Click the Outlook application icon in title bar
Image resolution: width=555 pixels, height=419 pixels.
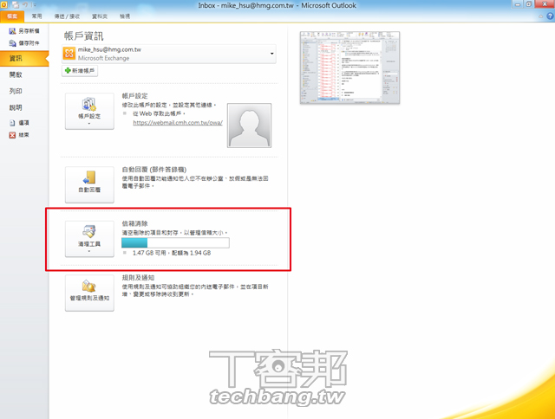(3, 5)
